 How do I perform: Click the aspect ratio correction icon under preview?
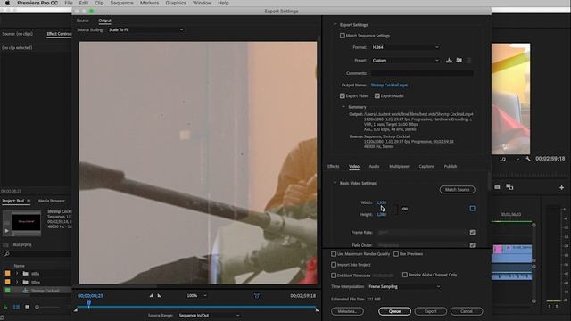click(257, 296)
